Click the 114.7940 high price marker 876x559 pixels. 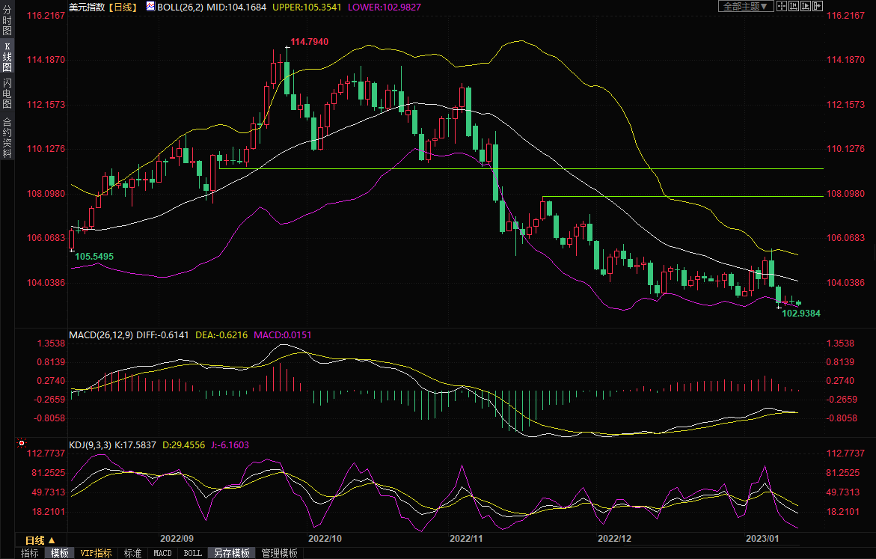(x=309, y=41)
